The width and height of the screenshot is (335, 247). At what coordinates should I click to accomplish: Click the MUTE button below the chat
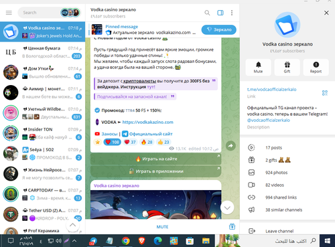(x=162, y=227)
